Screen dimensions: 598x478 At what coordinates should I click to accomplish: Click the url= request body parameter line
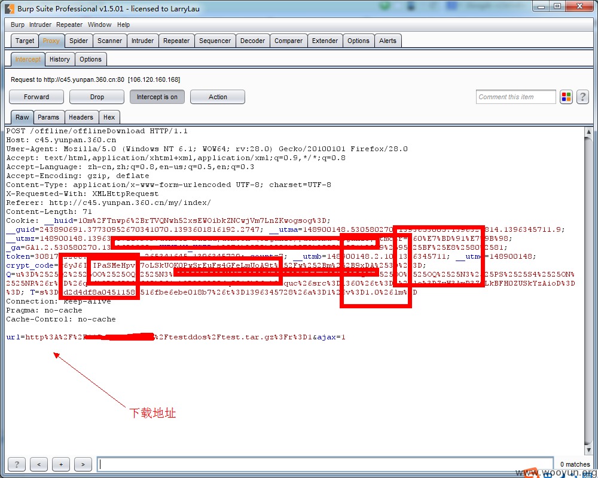click(176, 337)
